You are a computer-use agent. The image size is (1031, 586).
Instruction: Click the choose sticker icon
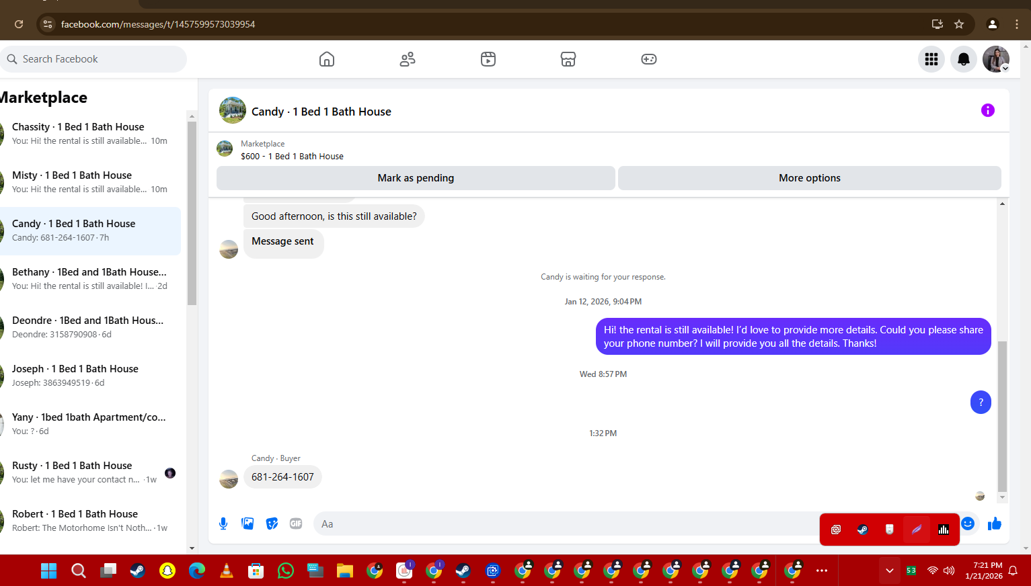pyautogui.click(x=272, y=524)
